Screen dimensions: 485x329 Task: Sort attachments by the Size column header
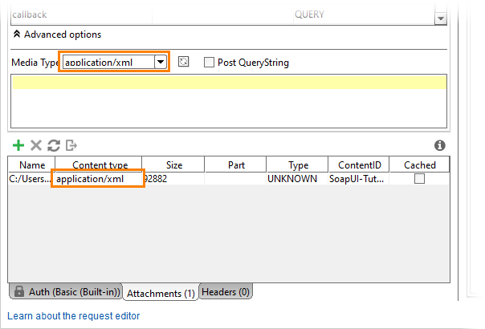pyautogui.click(x=173, y=164)
